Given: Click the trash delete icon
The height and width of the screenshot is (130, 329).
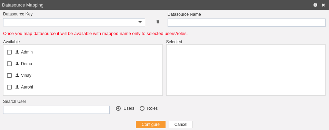Looking at the screenshot, I should (158, 22).
